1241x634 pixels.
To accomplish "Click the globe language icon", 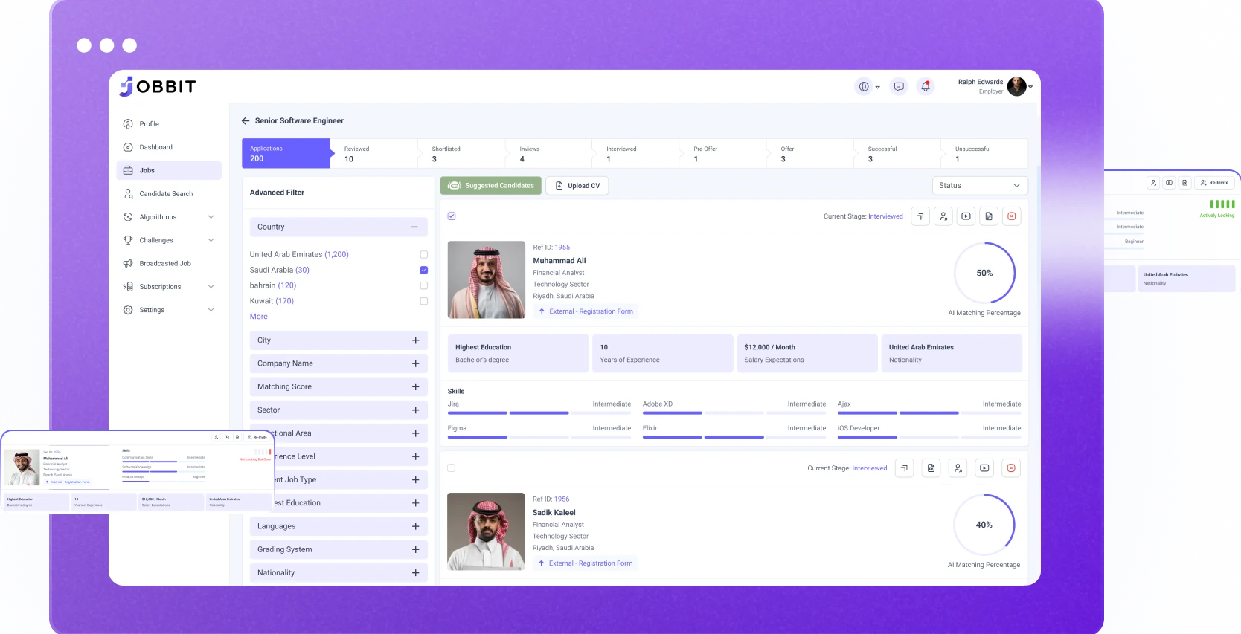I will tap(864, 87).
